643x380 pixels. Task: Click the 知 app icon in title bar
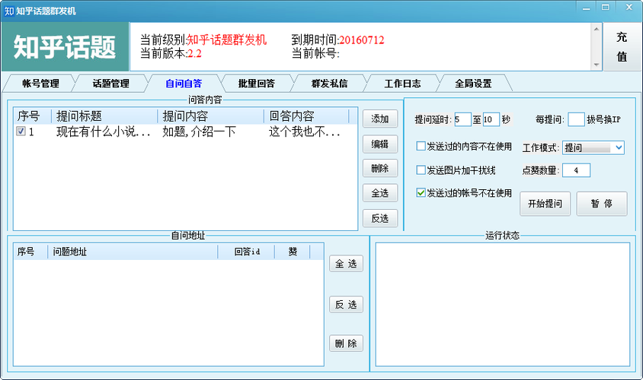9,11
